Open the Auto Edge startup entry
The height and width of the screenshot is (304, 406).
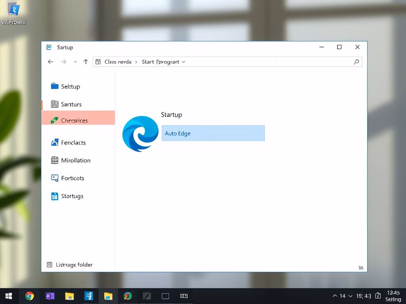213,133
